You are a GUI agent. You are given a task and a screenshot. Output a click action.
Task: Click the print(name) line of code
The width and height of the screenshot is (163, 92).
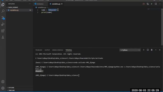[47, 13]
